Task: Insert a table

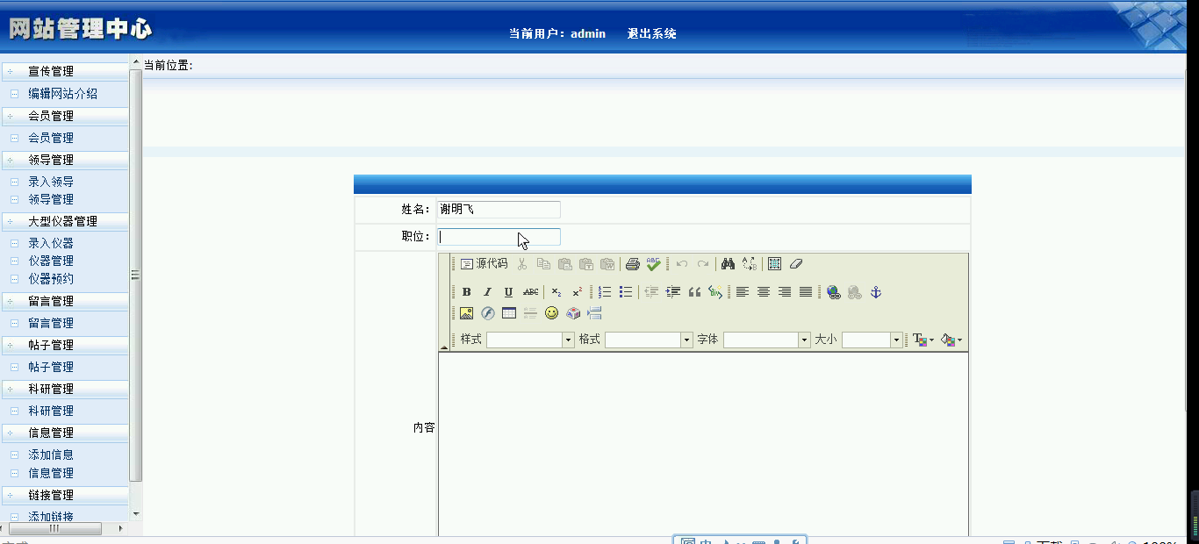Action: 509,313
